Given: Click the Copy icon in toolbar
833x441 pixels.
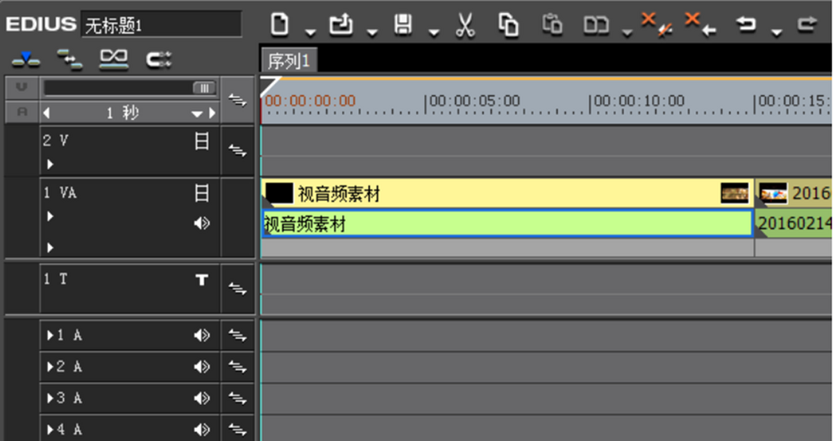Looking at the screenshot, I should coord(508,26).
